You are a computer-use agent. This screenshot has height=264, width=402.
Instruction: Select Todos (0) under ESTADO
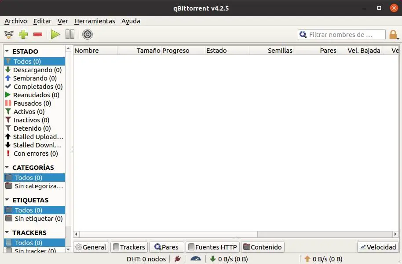(34, 62)
